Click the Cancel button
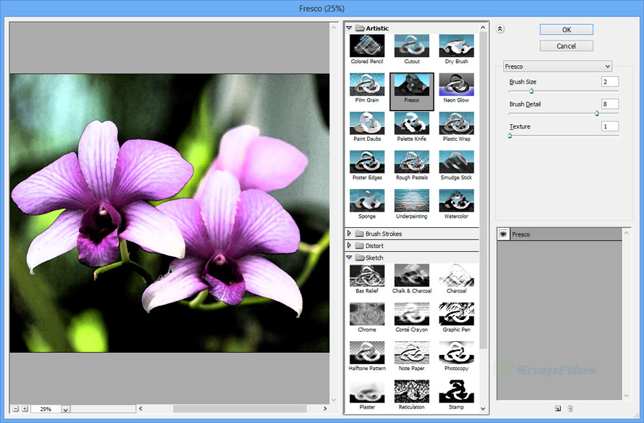644x423 pixels. tap(566, 46)
